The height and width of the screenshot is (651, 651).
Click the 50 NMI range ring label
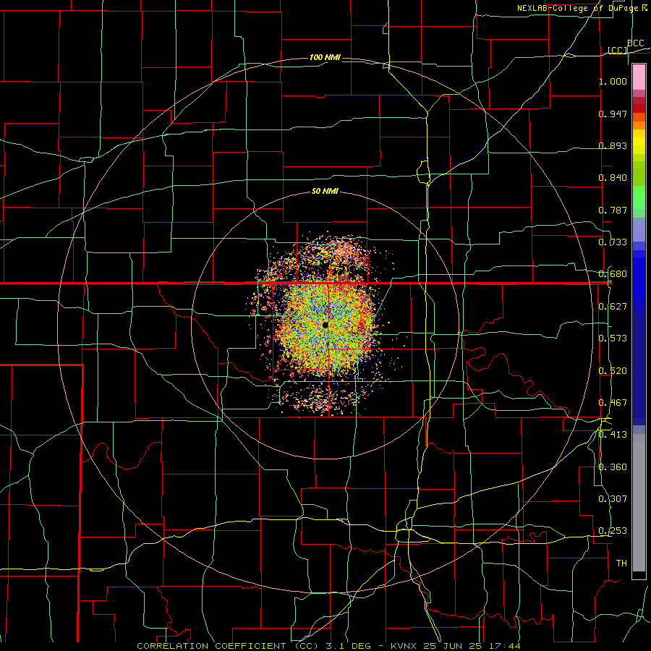(325, 192)
